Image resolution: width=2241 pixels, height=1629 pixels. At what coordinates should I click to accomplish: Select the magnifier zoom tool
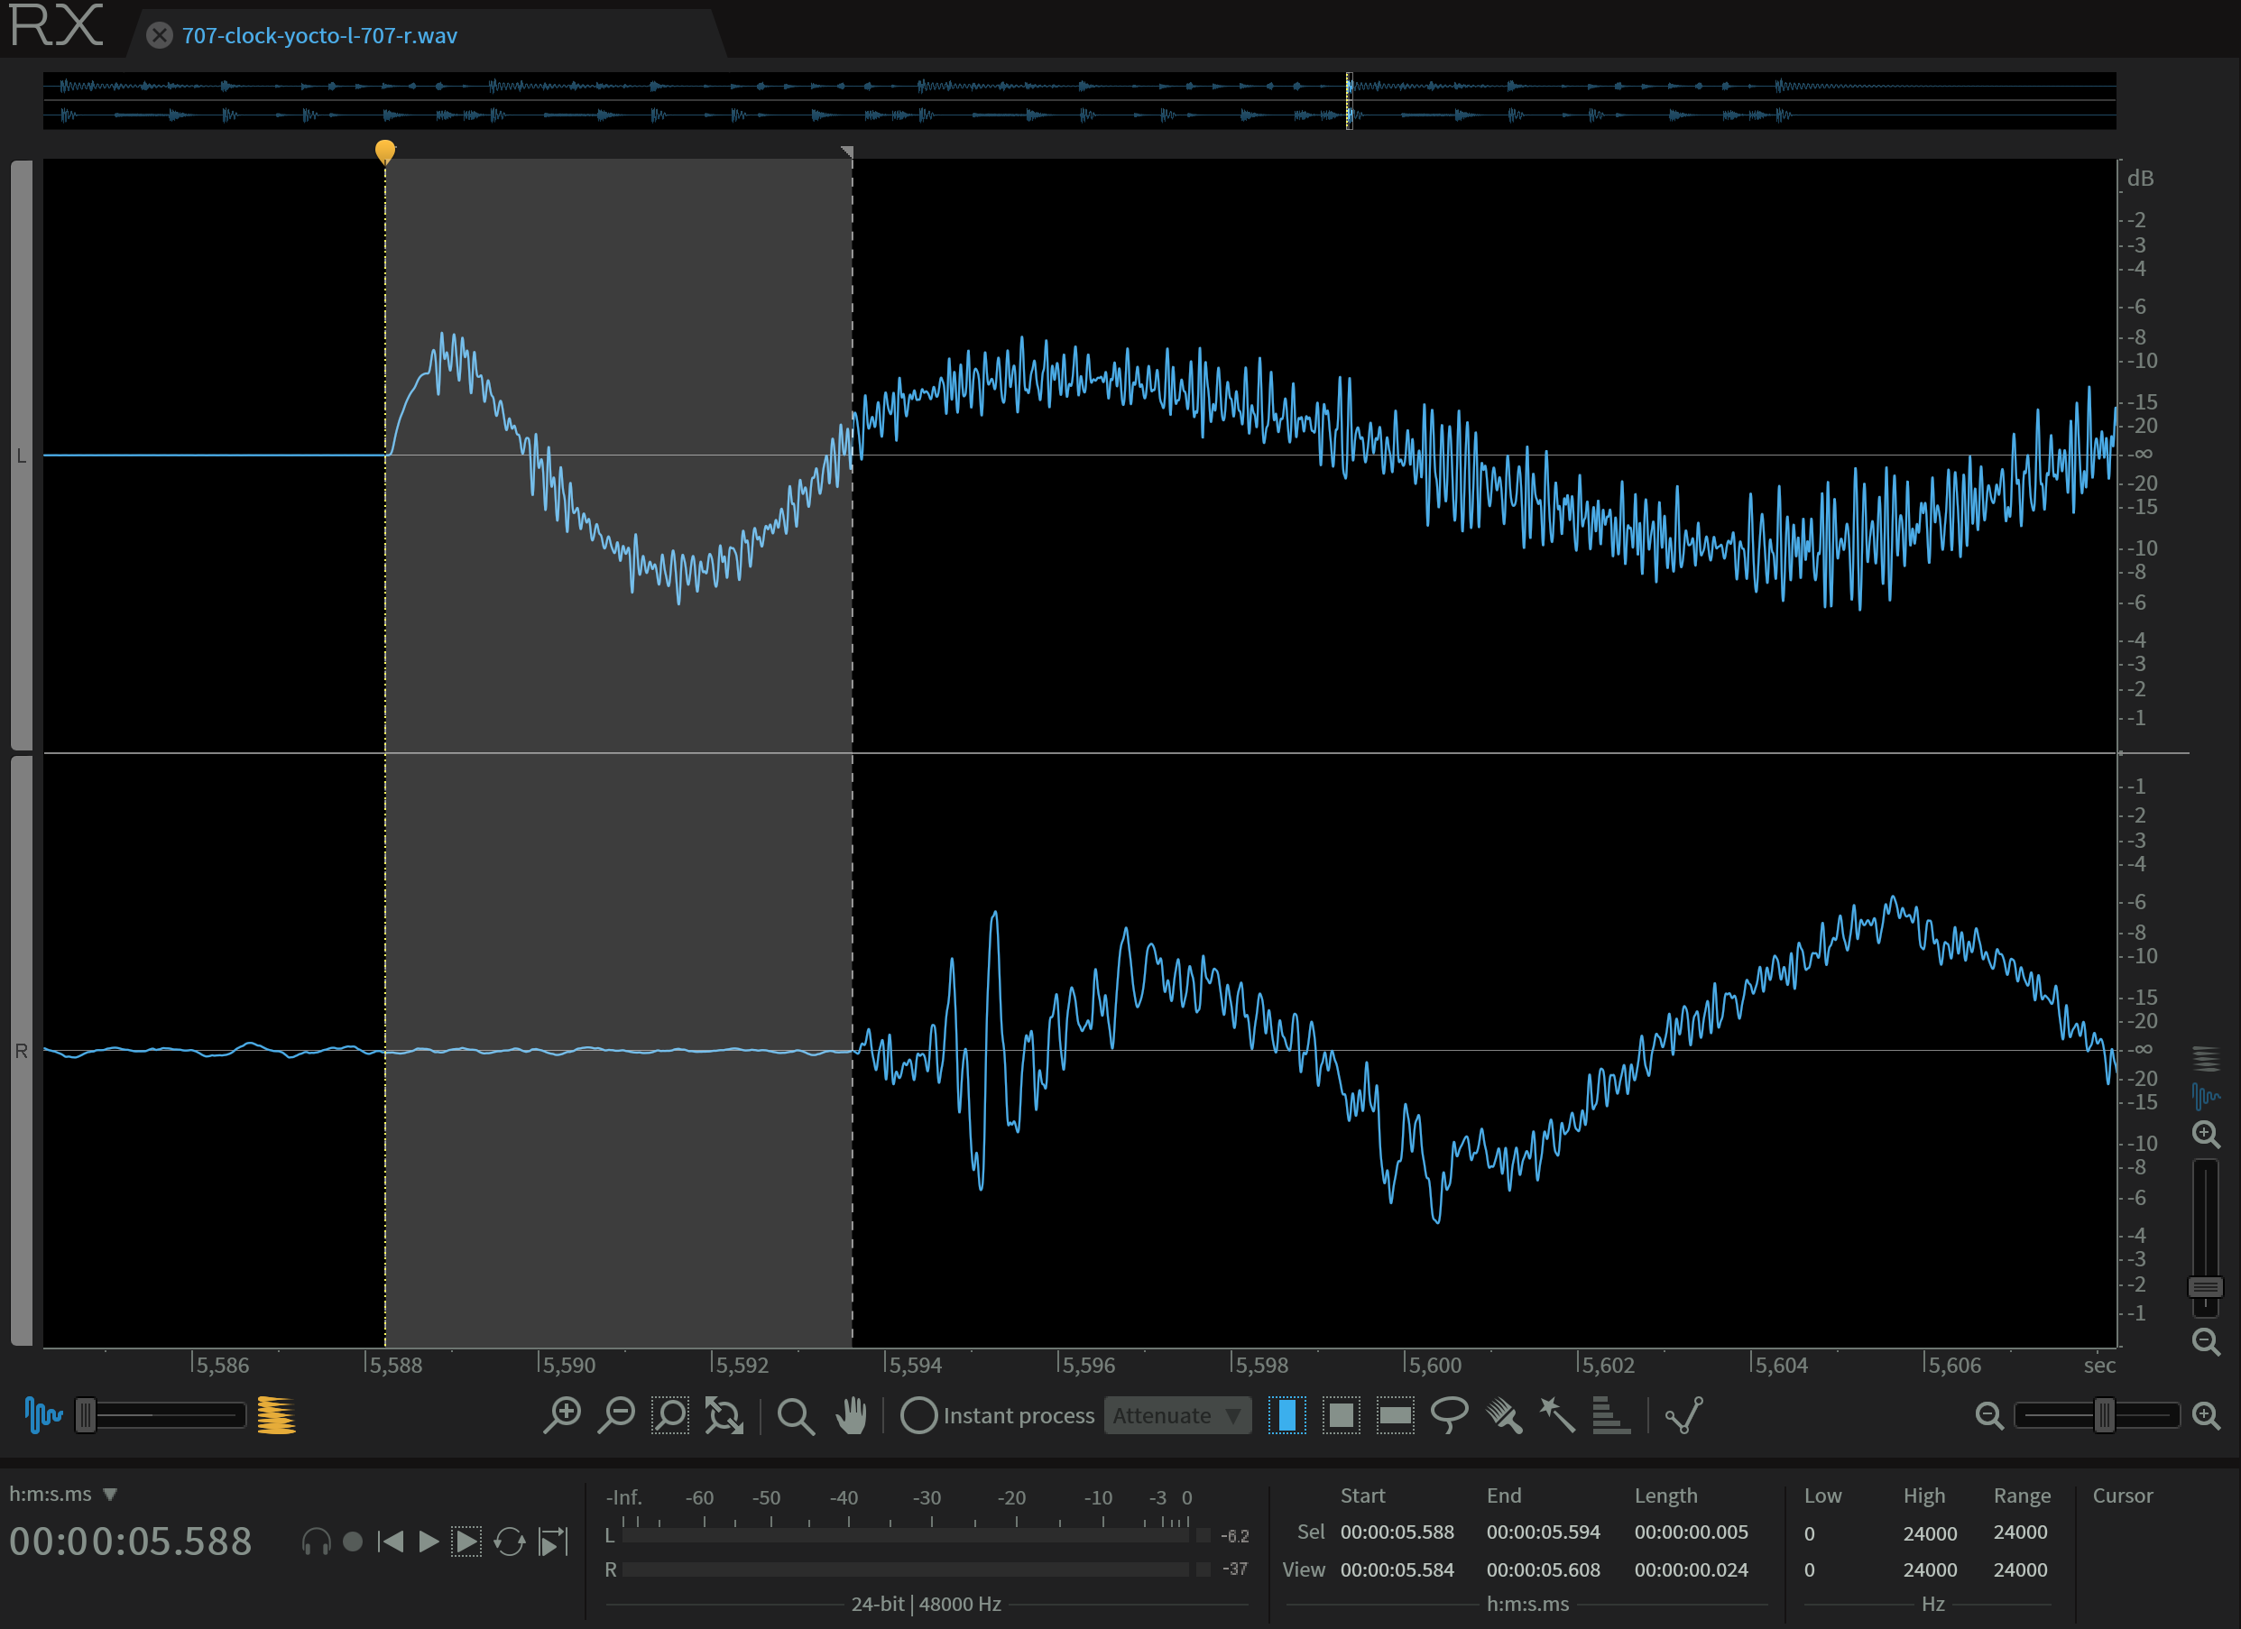(x=796, y=1417)
